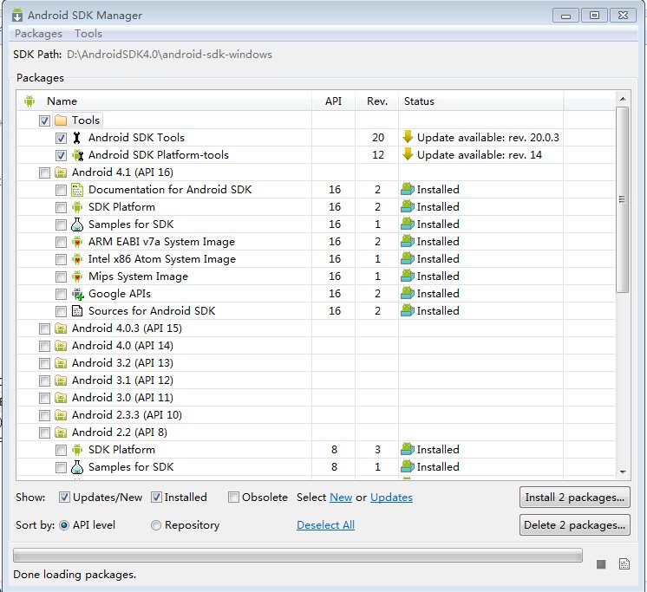This screenshot has height=592, width=647.
Task: Click the package loading progress bar
Action: click(297, 556)
